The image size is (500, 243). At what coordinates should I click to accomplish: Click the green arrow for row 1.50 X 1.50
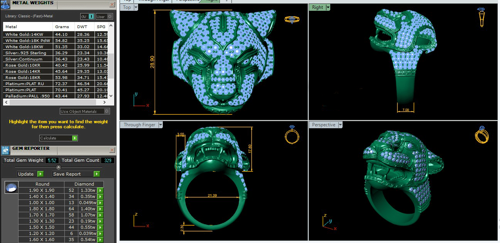[x=100, y=227]
